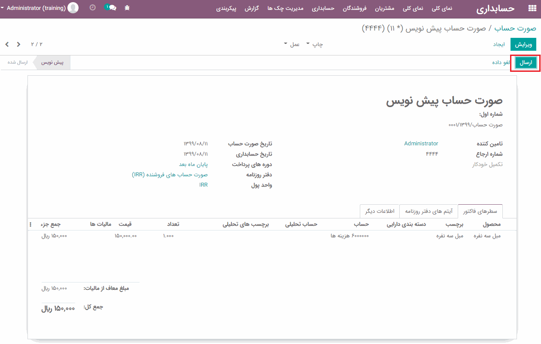Click 6000000 هزینه ها account cell
Viewport: 541px width, 344px height.
click(350, 236)
